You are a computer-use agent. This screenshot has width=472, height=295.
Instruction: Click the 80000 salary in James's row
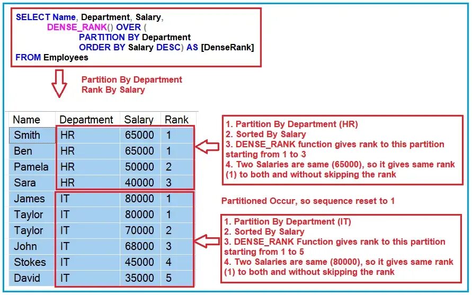140,199
